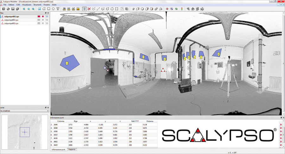Toggle points icon for ostpumpe003.syo

(47, 23)
